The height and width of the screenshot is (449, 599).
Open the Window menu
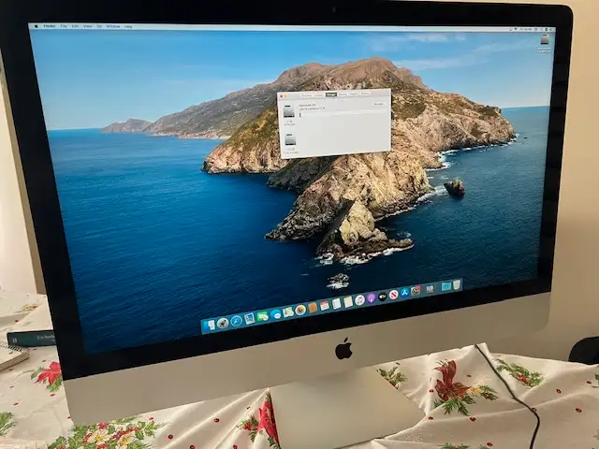tap(113, 26)
